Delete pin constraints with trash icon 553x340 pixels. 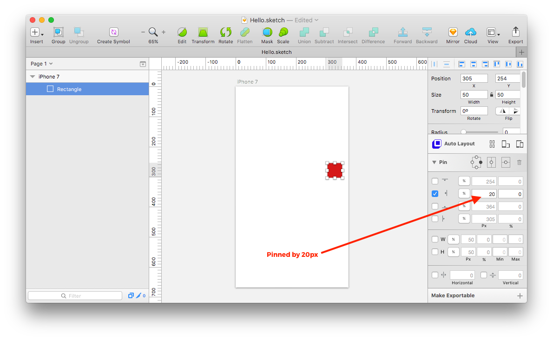coord(519,163)
